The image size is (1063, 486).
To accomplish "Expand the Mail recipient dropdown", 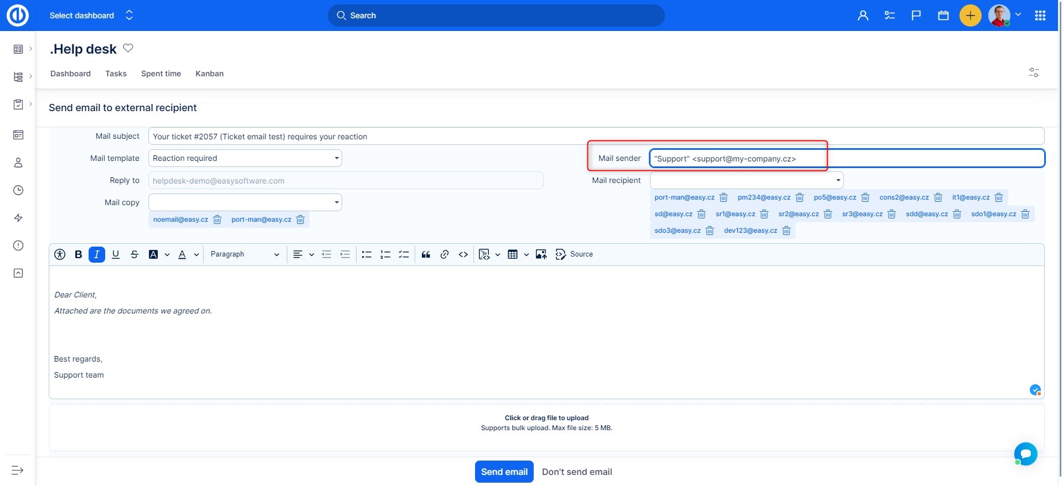I will (746, 180).
